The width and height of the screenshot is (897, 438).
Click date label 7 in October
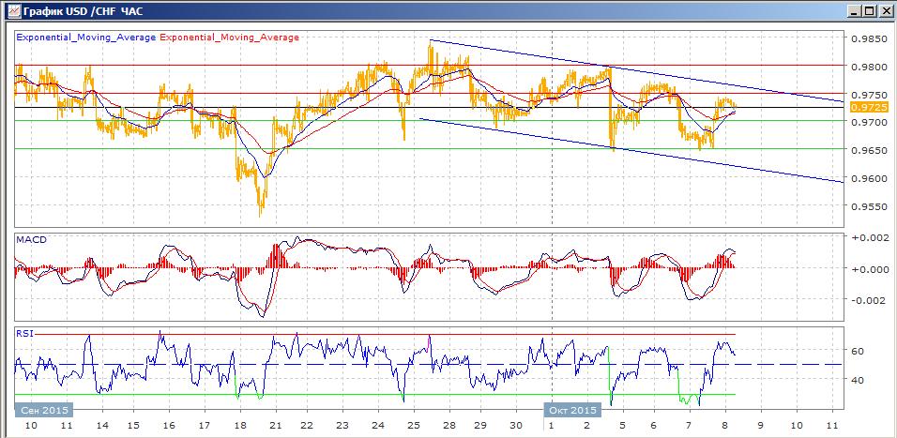tap(690, 426)
